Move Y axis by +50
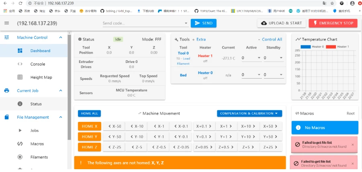This screenshot has width=362, height=172. click(x=271, y=137)
